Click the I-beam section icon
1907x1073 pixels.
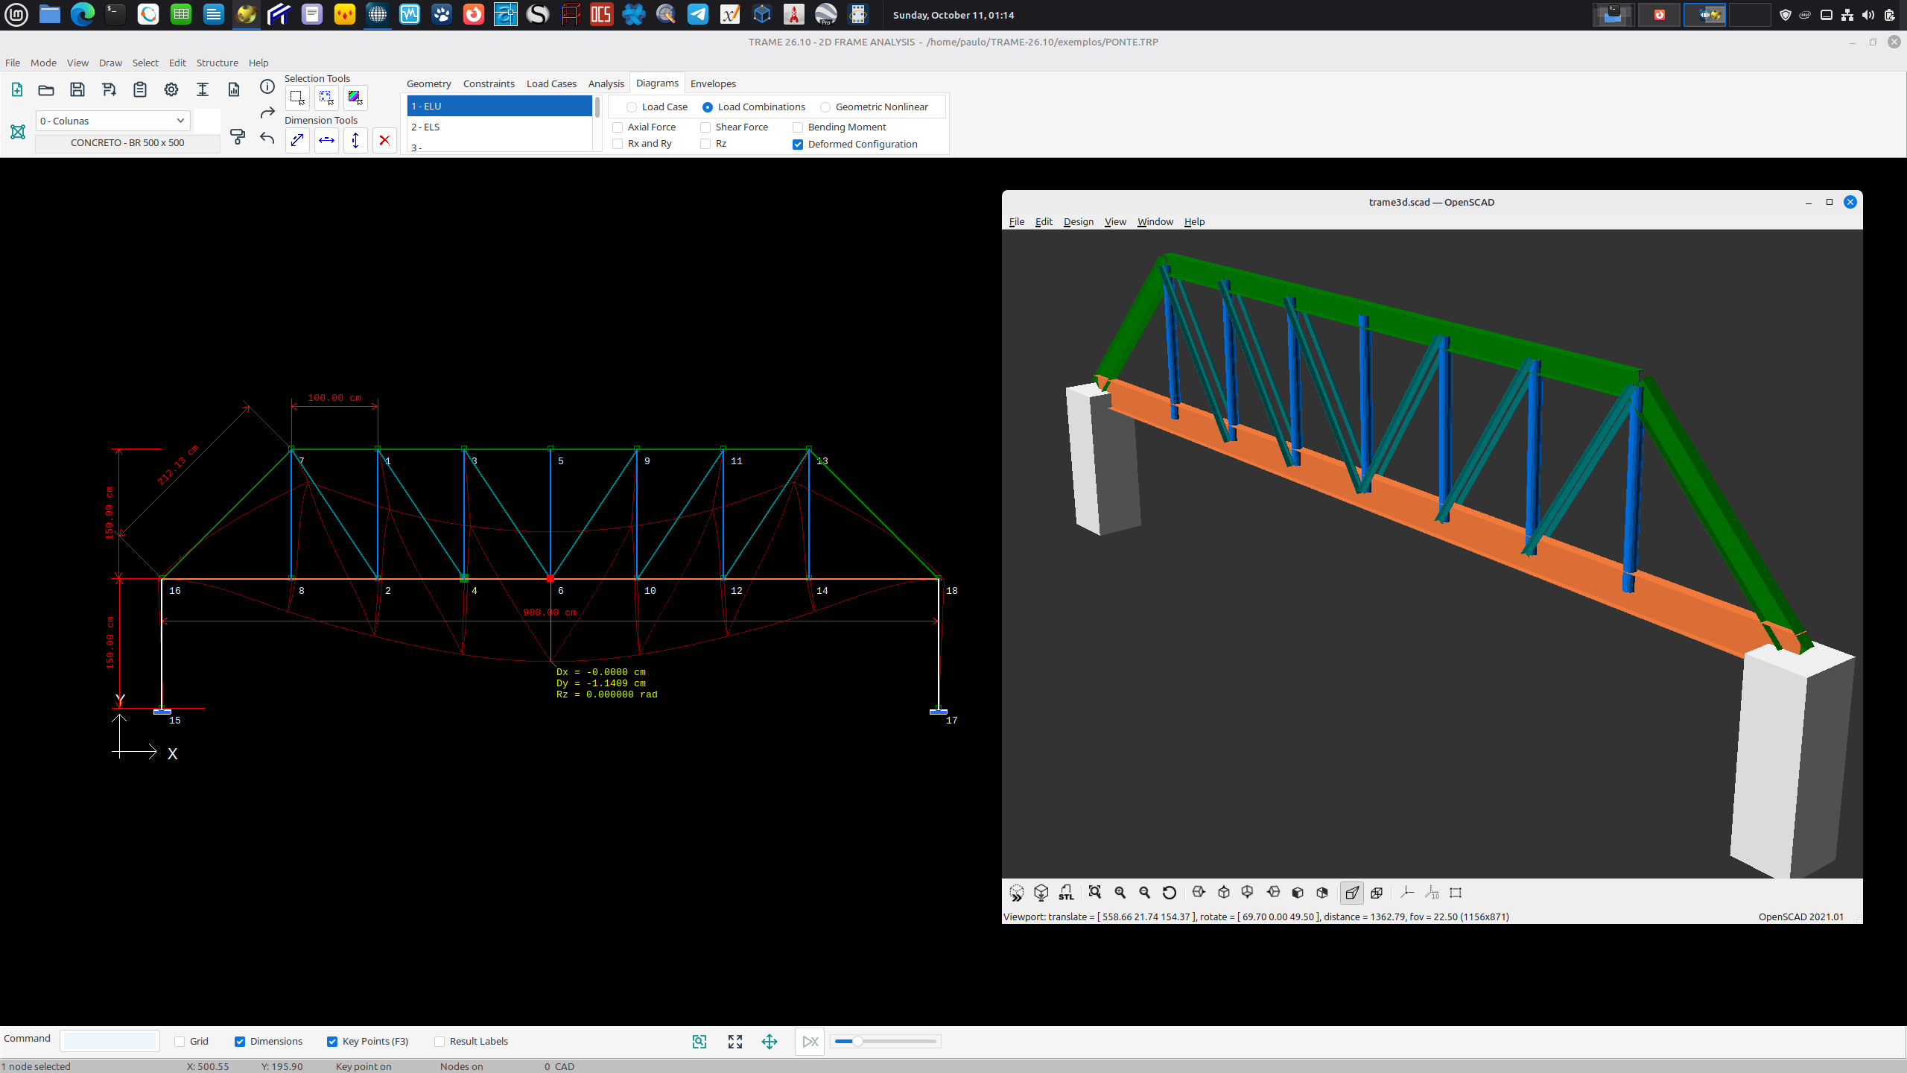pos(203,89)
